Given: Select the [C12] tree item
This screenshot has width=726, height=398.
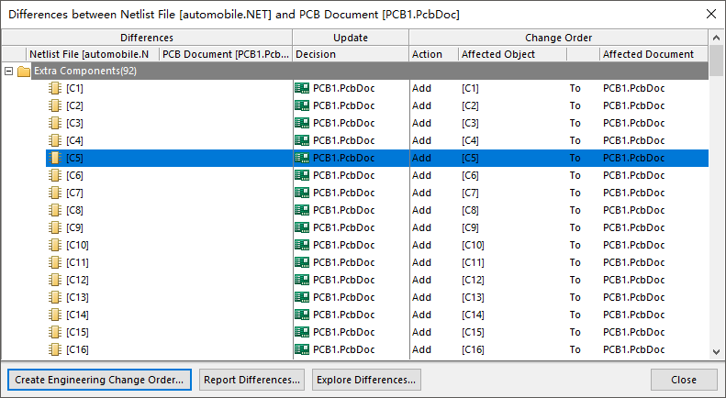Looking at the screenshot, I should pyautogui.click(x=77, y=280).
